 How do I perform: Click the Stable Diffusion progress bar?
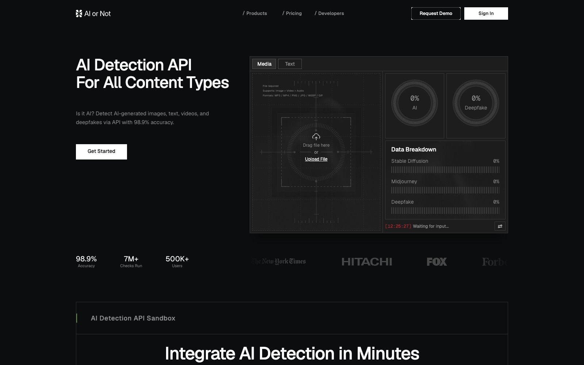pos(445,170)
